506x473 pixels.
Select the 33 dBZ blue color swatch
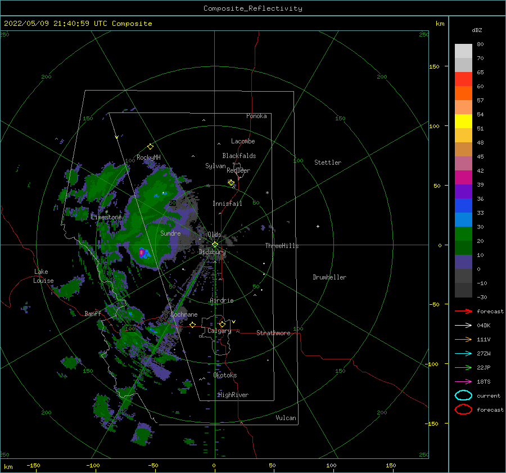[463, 205]
